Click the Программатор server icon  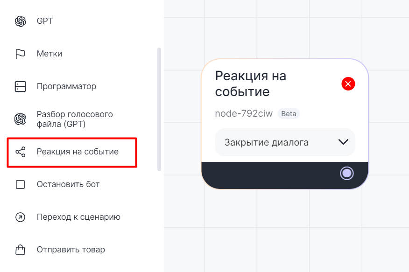click(20, 87)
